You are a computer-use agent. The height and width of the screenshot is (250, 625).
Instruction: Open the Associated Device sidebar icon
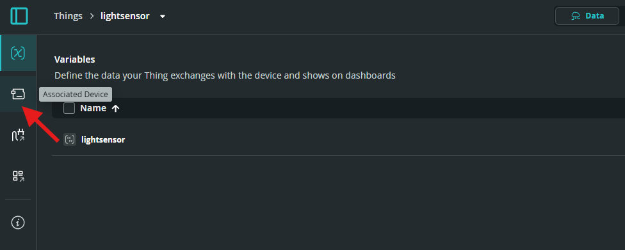tap(18, 95)
